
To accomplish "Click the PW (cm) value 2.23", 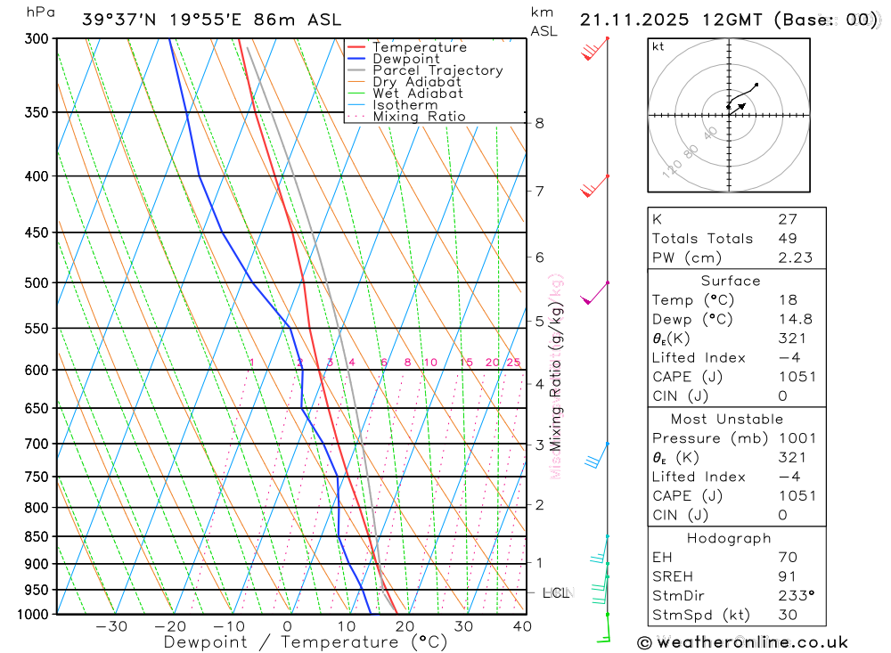I will pos(796,258).
